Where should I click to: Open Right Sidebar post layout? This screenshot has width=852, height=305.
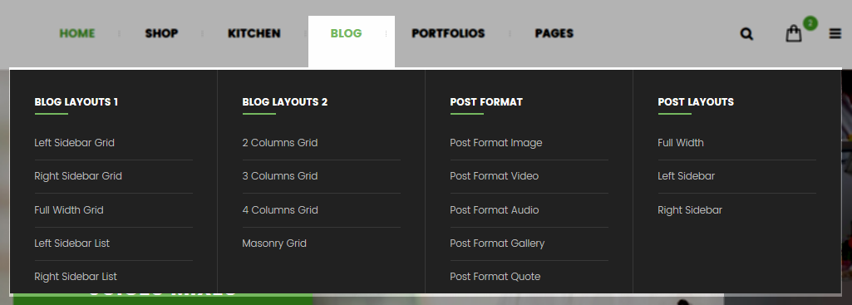coord(690,210)
